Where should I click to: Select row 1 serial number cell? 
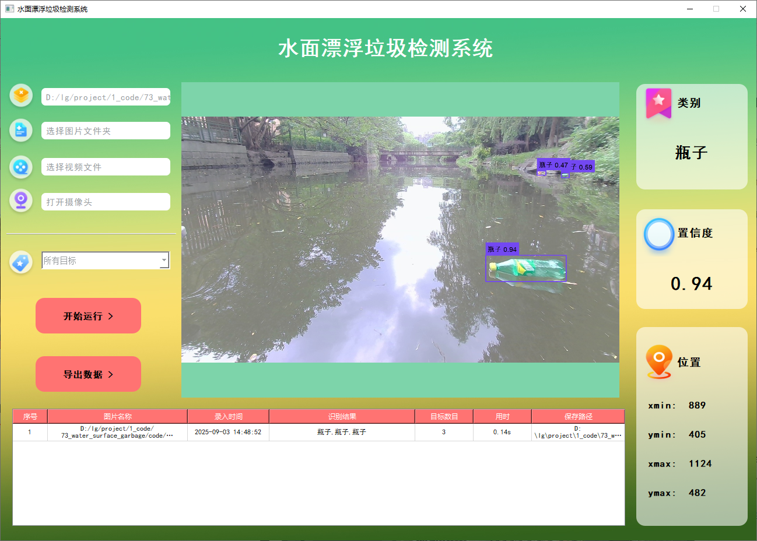(30, 432)
